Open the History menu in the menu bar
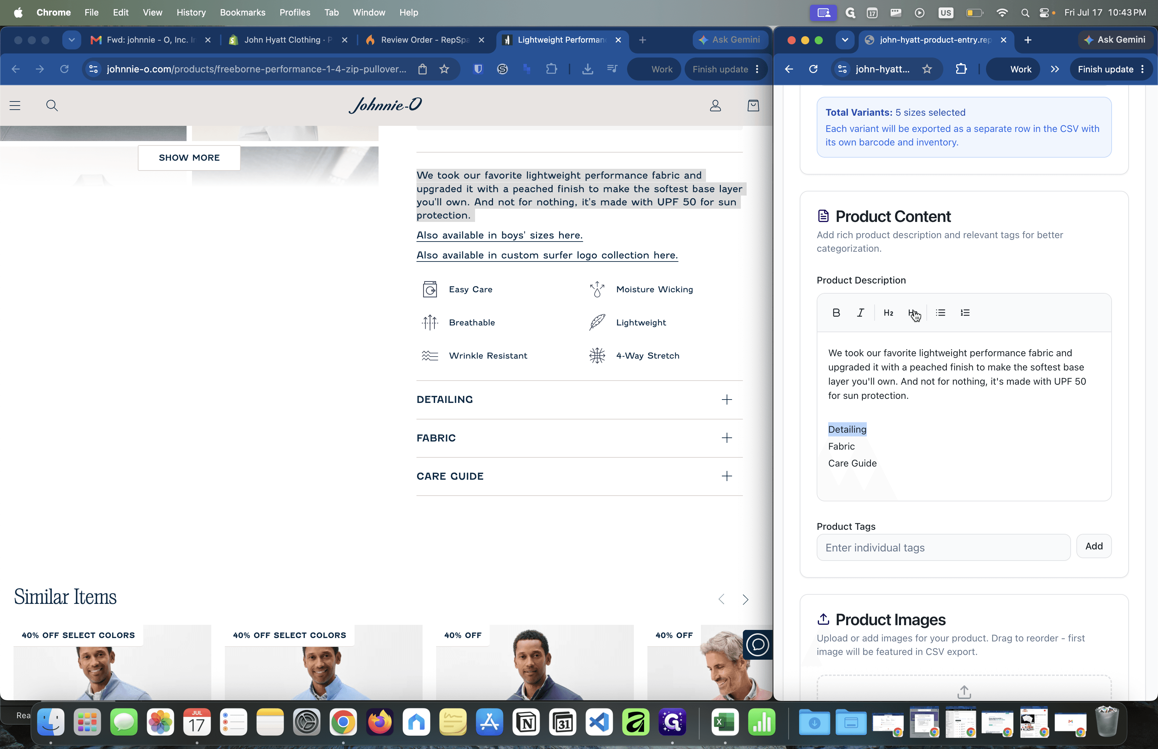This screenshot has width=1158, height=749. point(191,12)
